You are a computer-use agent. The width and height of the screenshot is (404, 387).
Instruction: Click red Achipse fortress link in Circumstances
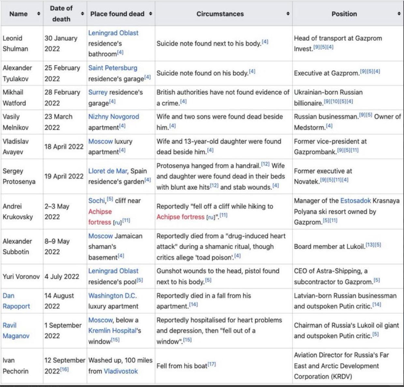click(180, 217)
